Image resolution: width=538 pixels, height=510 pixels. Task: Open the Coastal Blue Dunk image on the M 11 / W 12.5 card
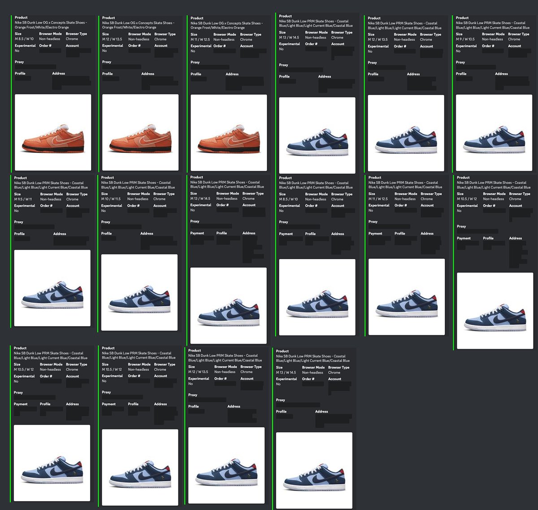[407, 297]
